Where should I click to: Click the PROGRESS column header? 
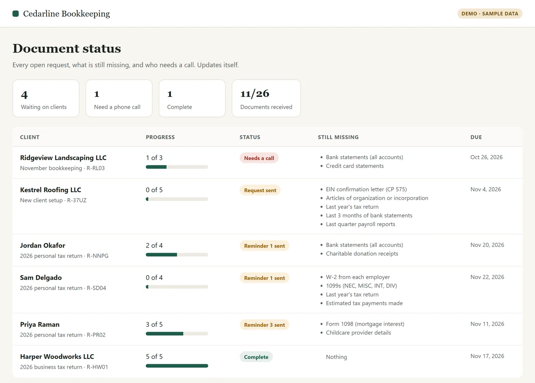pyautogui.click(x=160, y=137)
